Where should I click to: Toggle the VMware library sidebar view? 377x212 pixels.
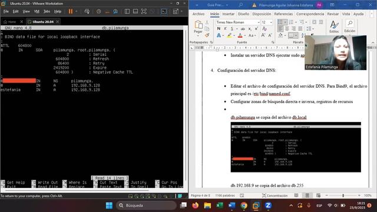(x=127, y=11)
